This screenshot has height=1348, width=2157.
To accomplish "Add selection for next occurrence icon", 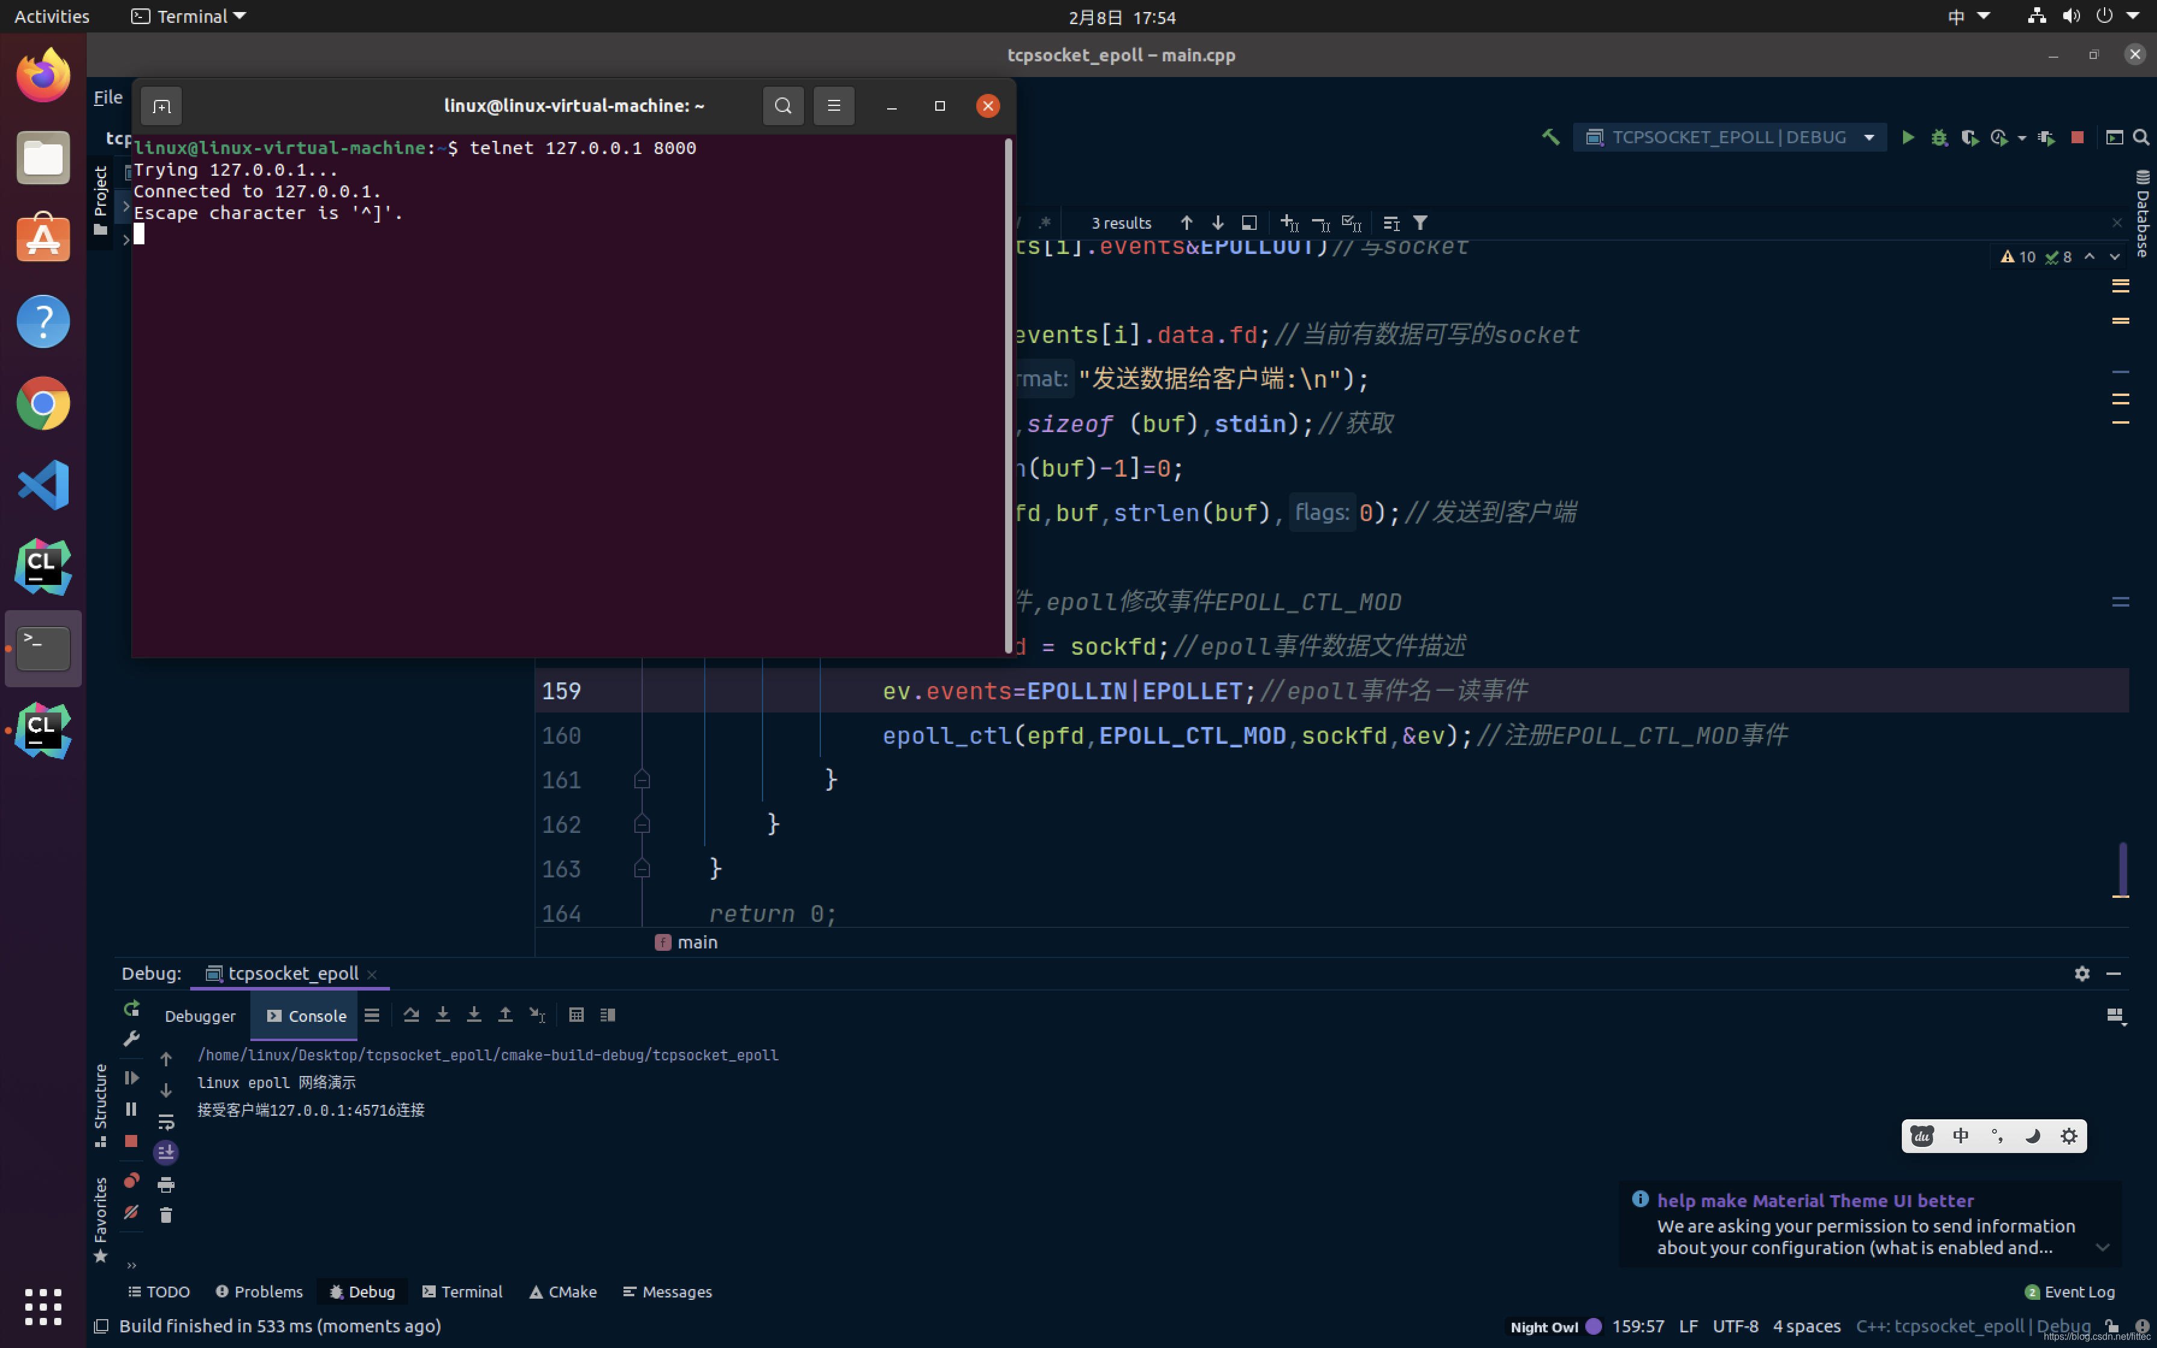I will click(1289, 223).
